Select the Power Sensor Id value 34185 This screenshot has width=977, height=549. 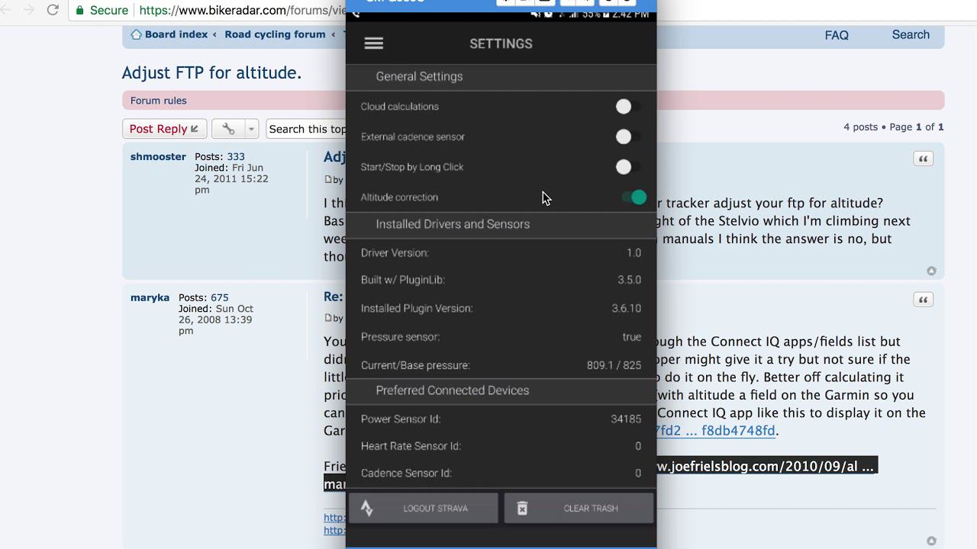click(626, 419)
